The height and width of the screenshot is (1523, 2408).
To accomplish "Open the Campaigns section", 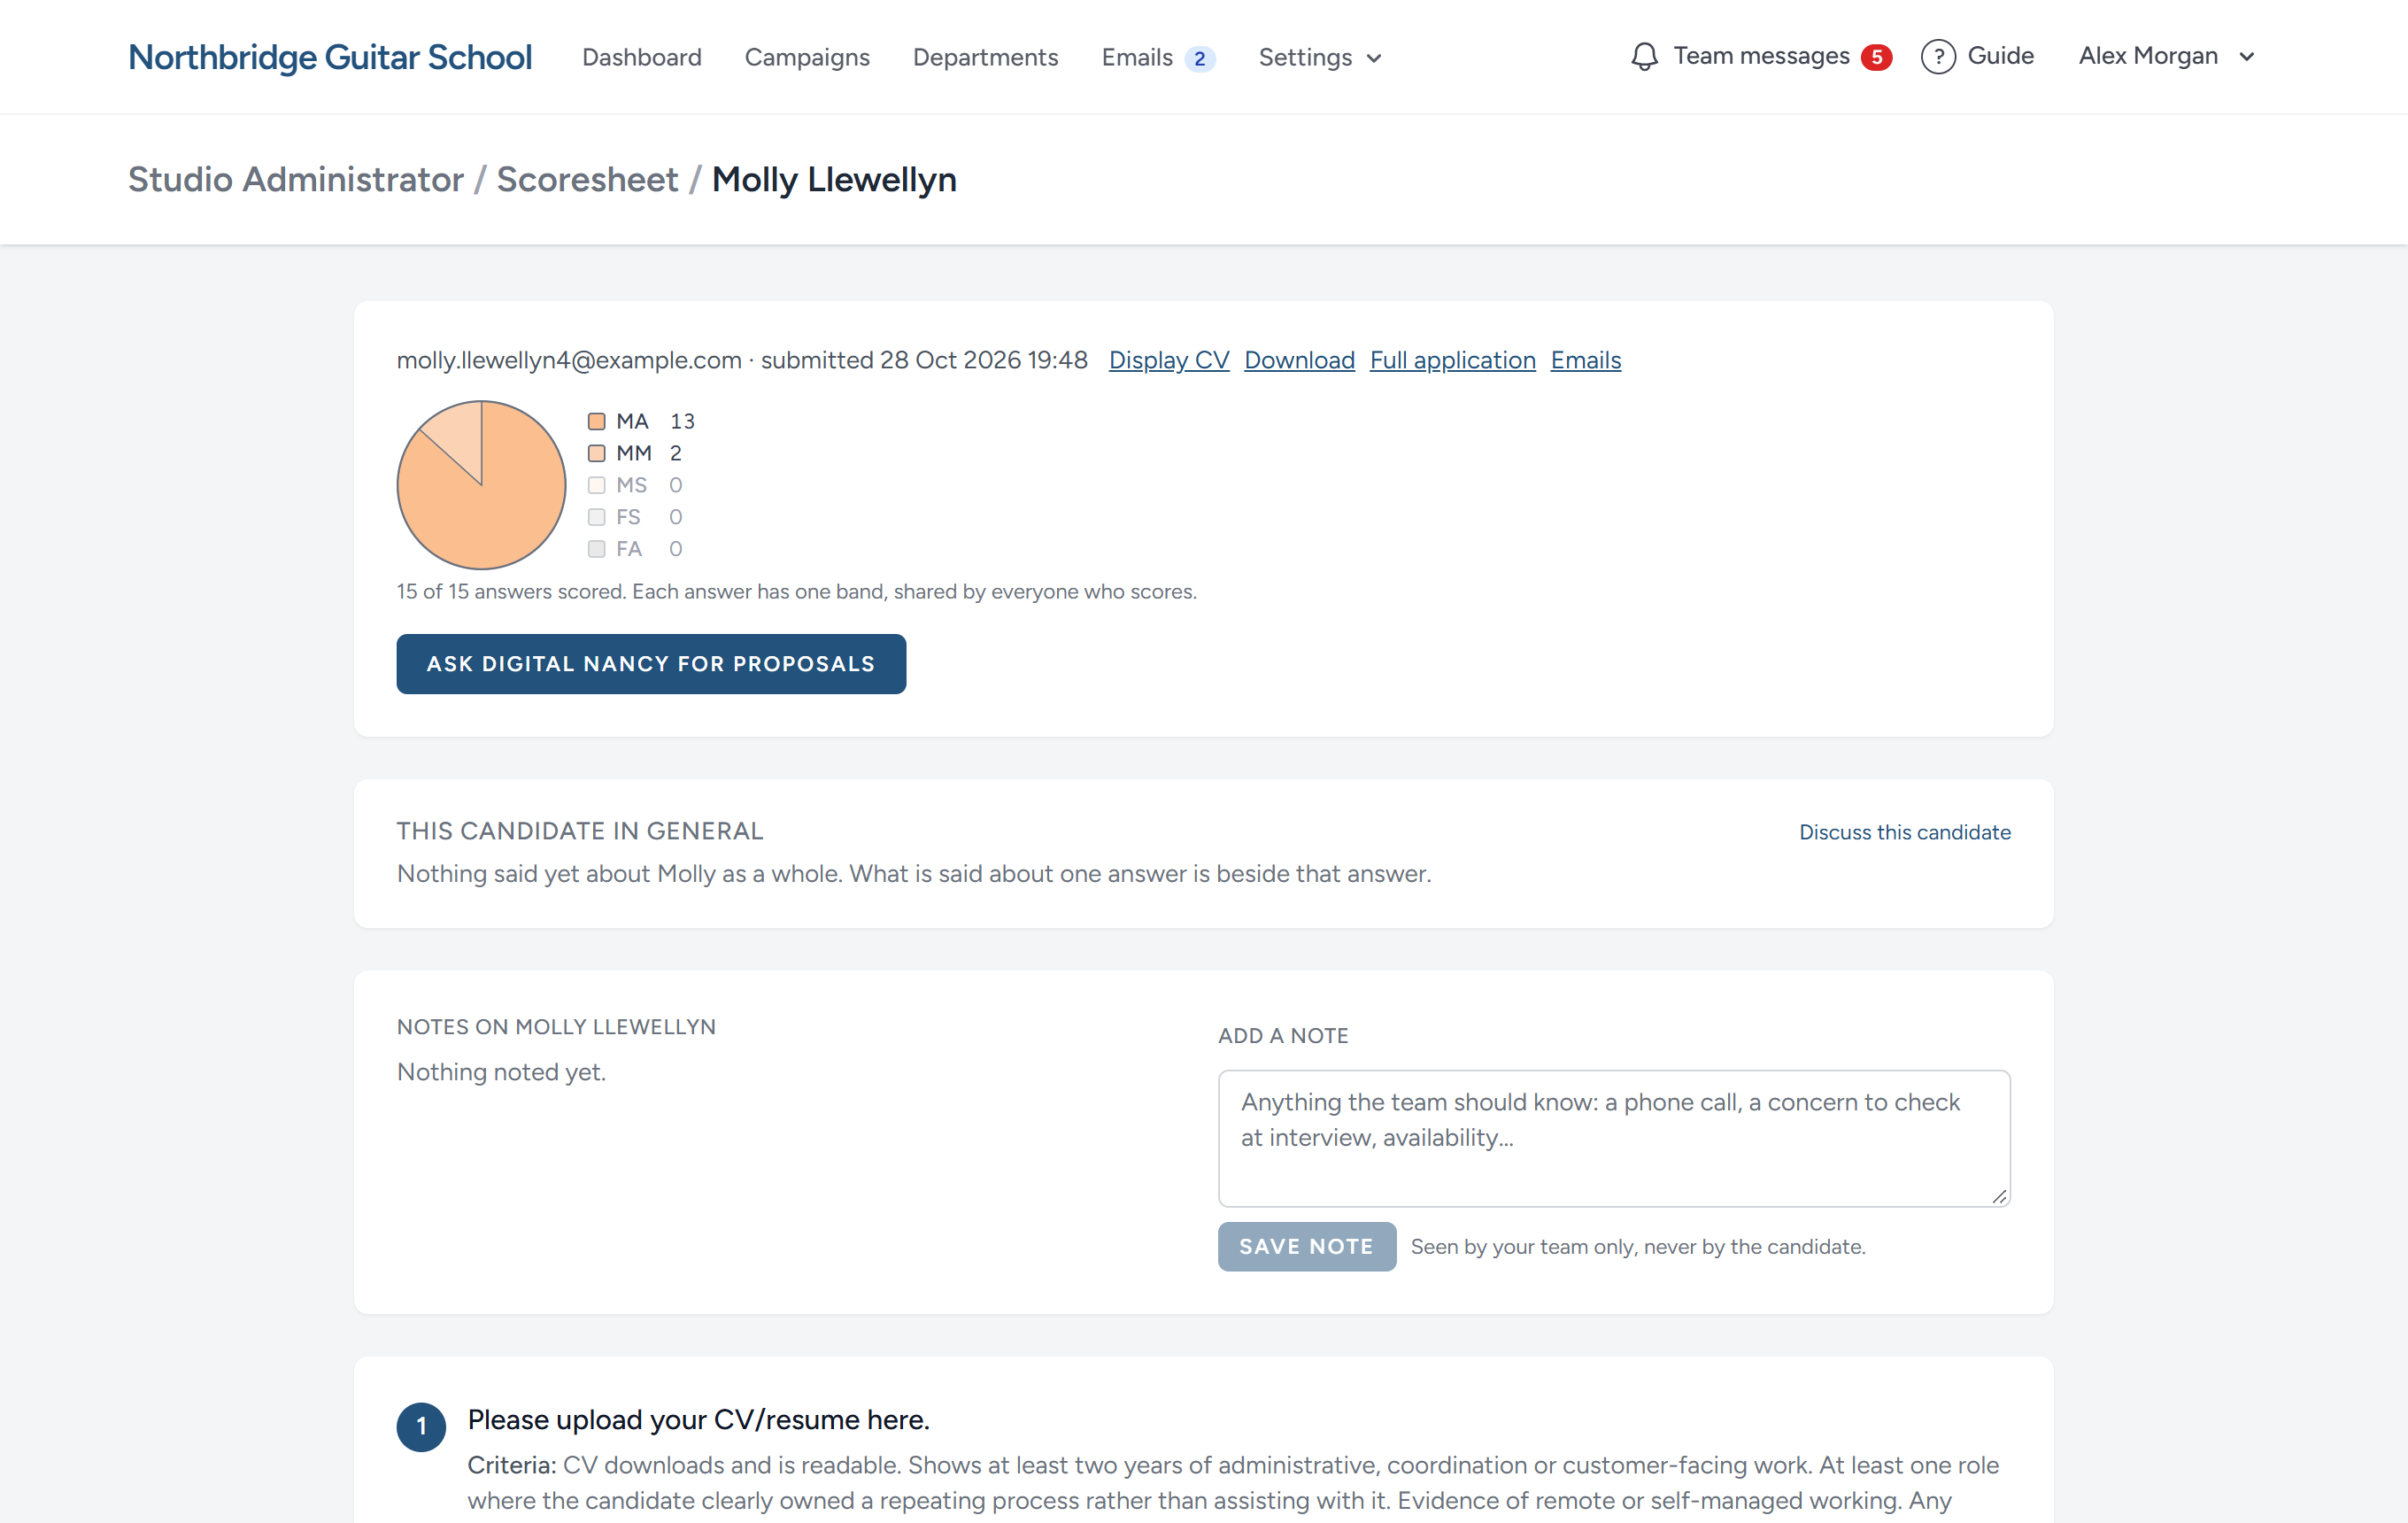I will click(807, 57).
